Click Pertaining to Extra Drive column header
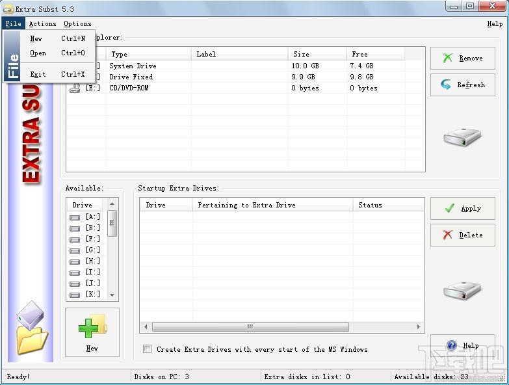 pos(272,205)
